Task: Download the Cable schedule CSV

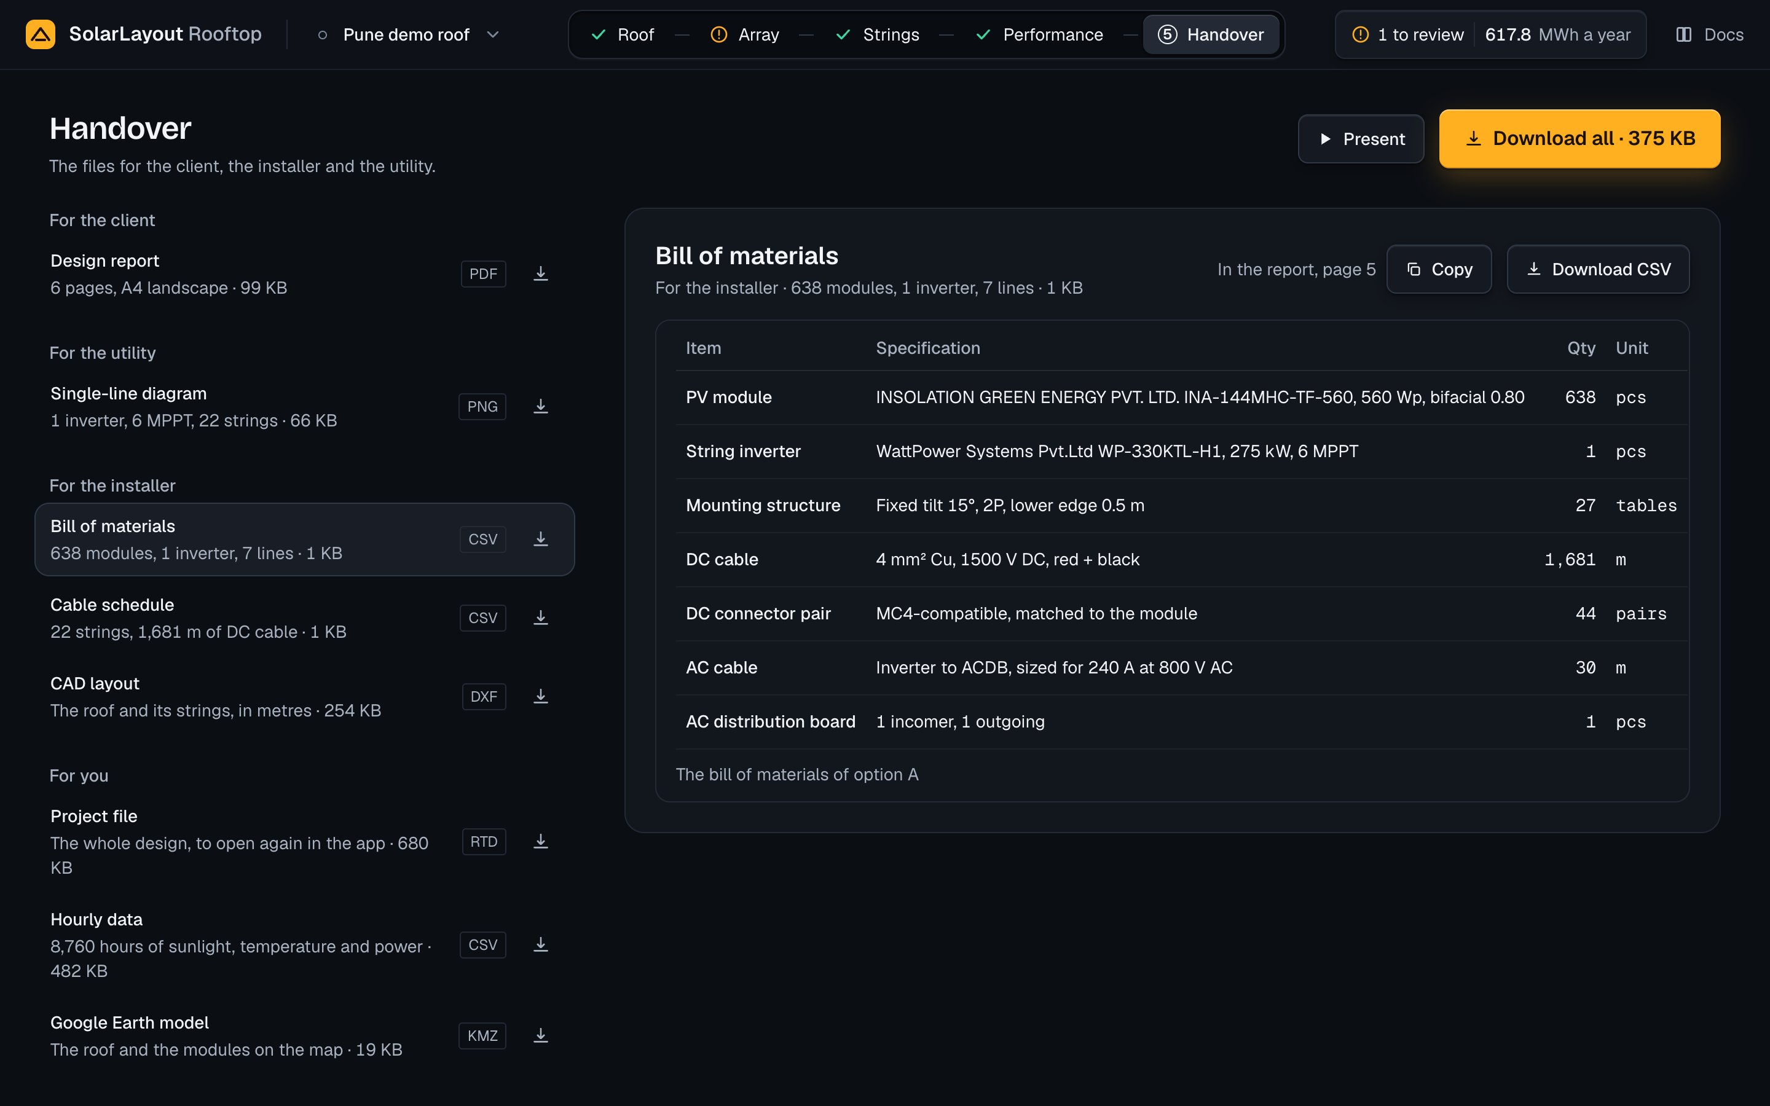Action: (540, 618)
